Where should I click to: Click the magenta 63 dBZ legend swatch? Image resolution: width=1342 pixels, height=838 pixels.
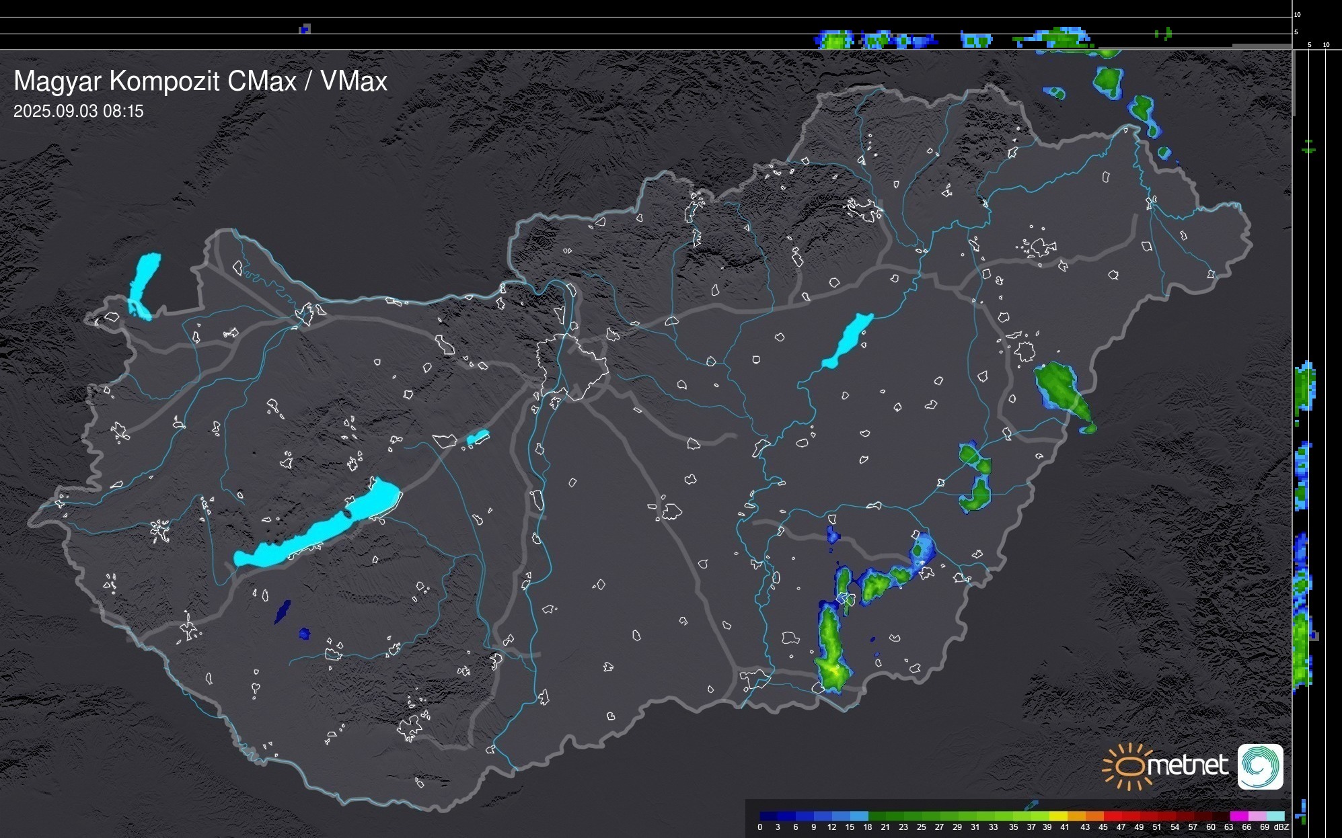(1239, 816)
